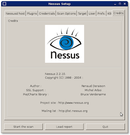
Task: Open the Target tab
Action: pyautogui.click(x=82, y=13)
